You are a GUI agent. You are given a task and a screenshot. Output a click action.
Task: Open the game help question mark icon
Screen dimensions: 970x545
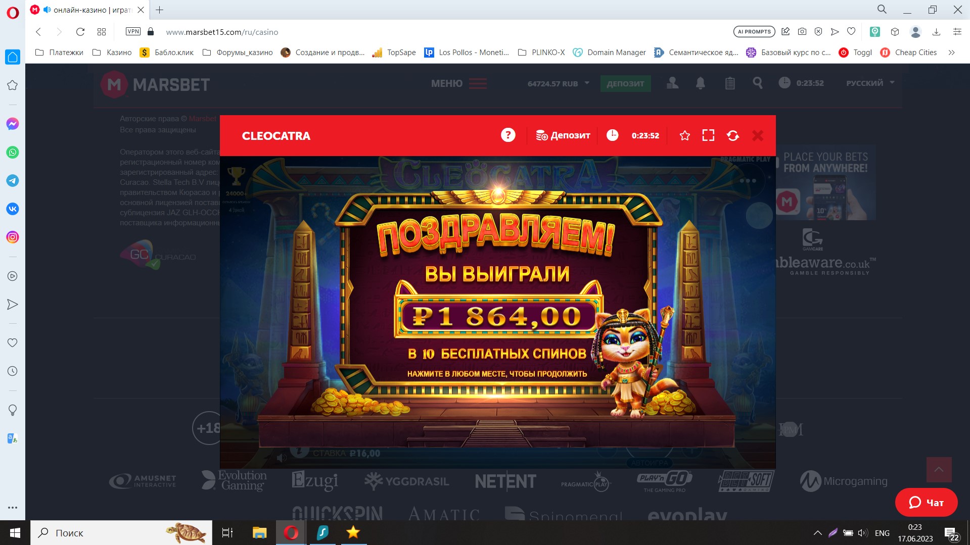508,135
